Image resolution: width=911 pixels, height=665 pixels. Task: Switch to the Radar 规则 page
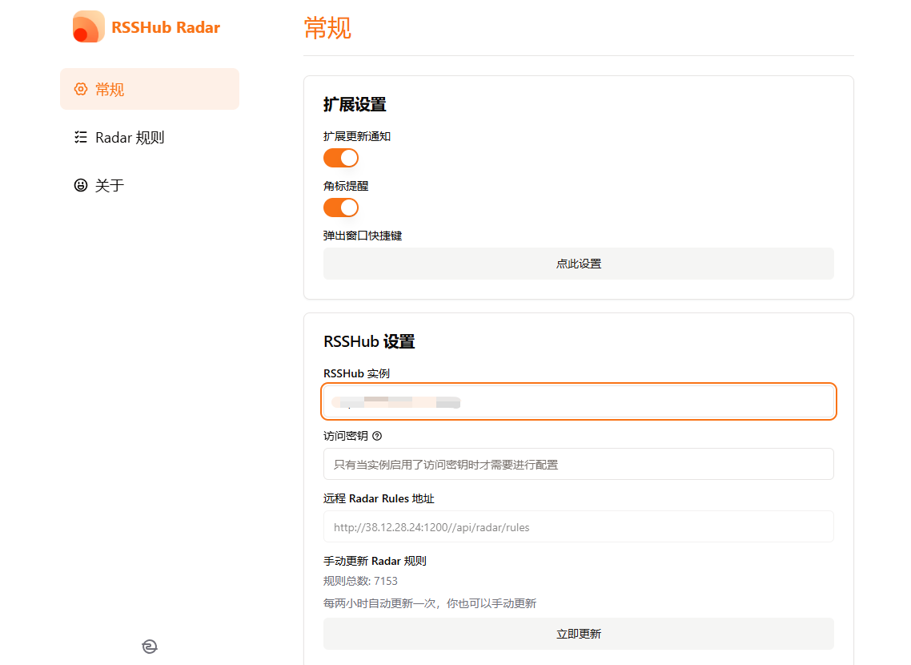click(130, 137)
